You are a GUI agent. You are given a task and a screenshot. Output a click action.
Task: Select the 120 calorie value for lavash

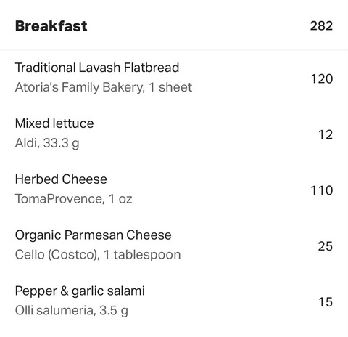[x=322, y=78]
